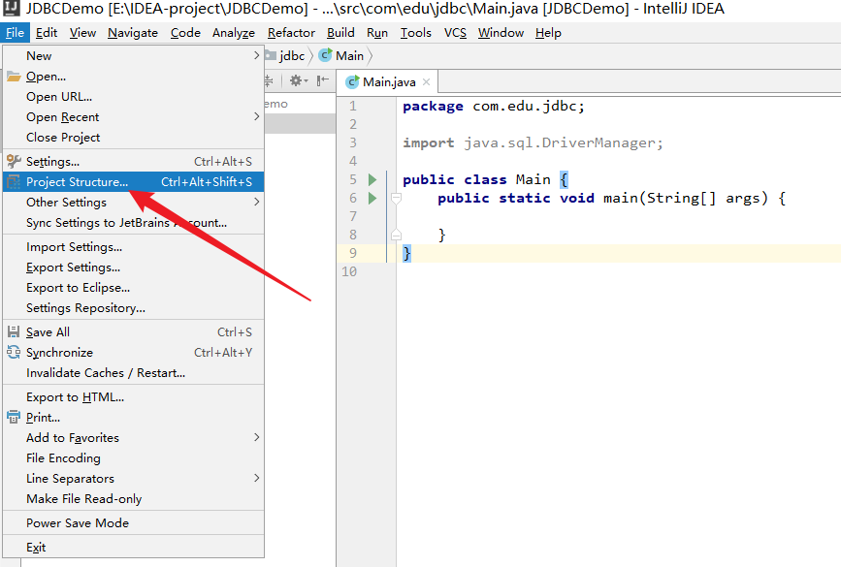Click the Project Structure icon in menu
Screen dimensions: 841x567
click(x=14, y=181)
